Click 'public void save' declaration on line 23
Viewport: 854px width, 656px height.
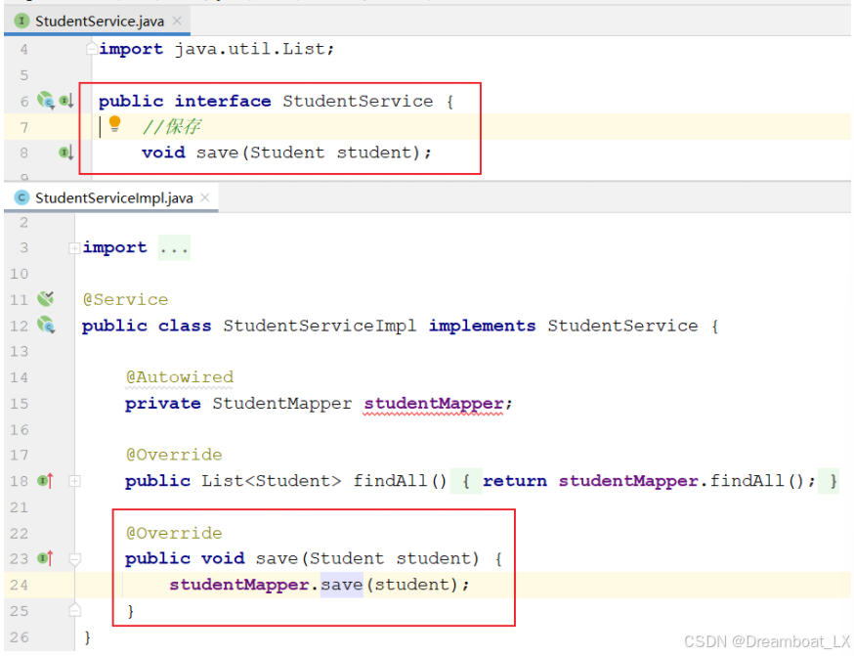(212, 559)
